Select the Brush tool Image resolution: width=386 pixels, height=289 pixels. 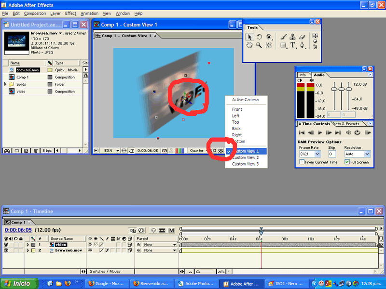283,37
